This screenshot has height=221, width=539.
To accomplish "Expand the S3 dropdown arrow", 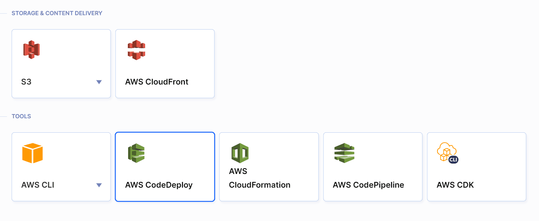I will point(99,81).
